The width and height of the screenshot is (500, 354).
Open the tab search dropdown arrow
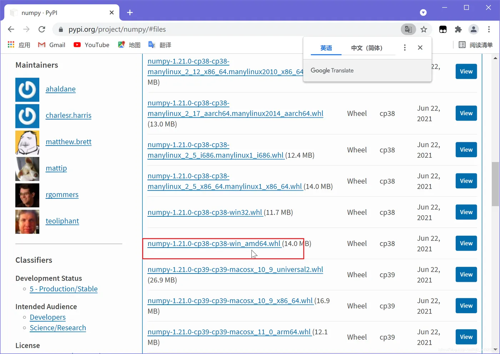pyautogui.click(x=423, y=13)
